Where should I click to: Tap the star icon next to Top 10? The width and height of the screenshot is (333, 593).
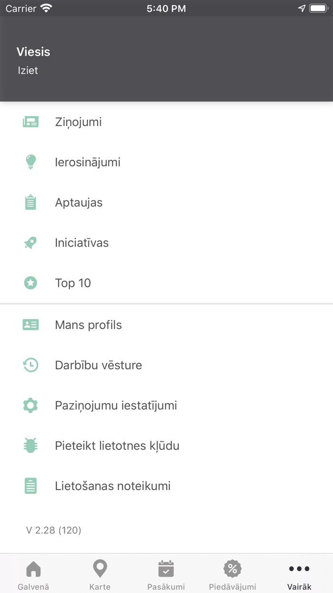pyautogui.click(x=30, y=283)
